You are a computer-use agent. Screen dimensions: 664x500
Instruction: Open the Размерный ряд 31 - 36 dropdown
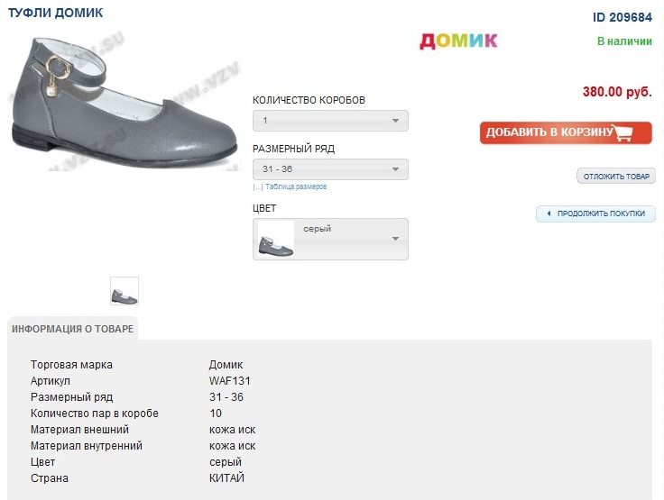tap(330, 169)
